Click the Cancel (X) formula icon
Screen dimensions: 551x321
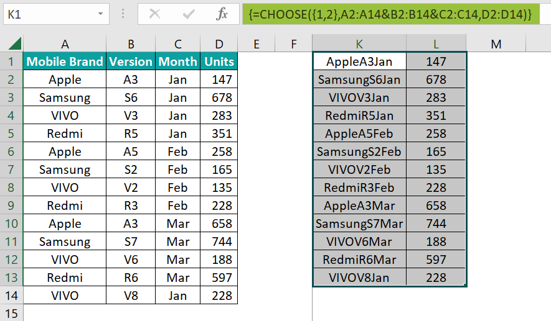(154, 14)
